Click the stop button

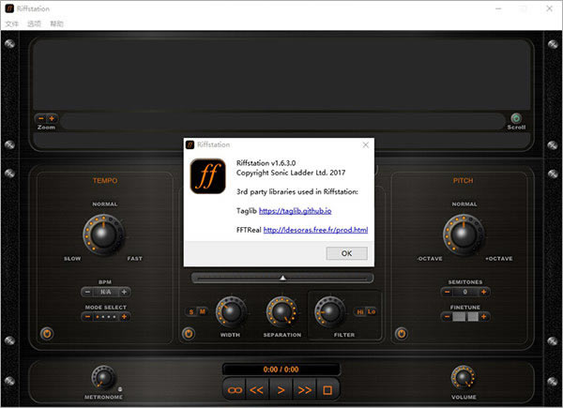[327, 389]
